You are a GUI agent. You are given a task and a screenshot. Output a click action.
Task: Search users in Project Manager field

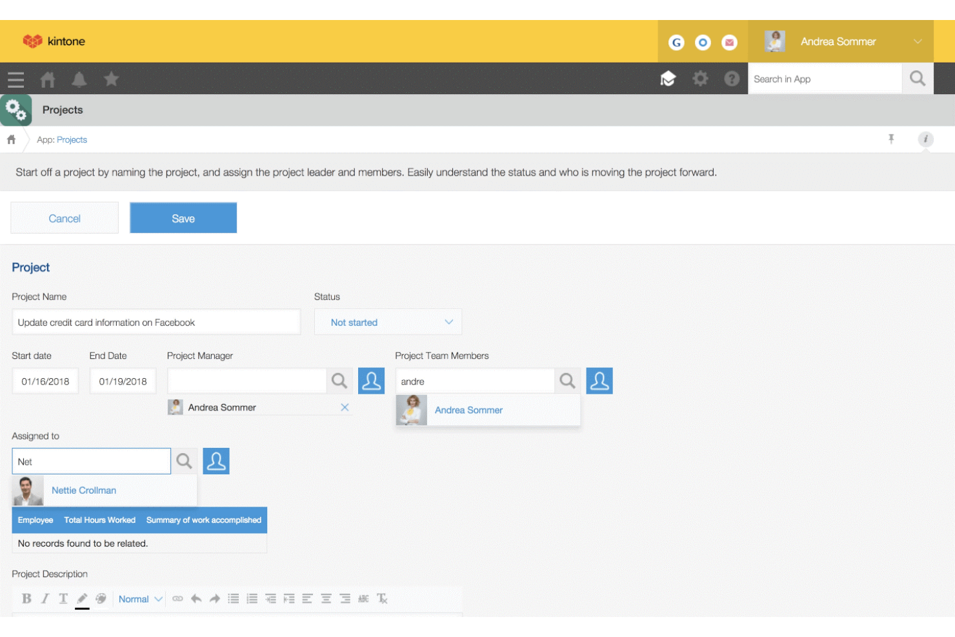(x=339, y=381)
